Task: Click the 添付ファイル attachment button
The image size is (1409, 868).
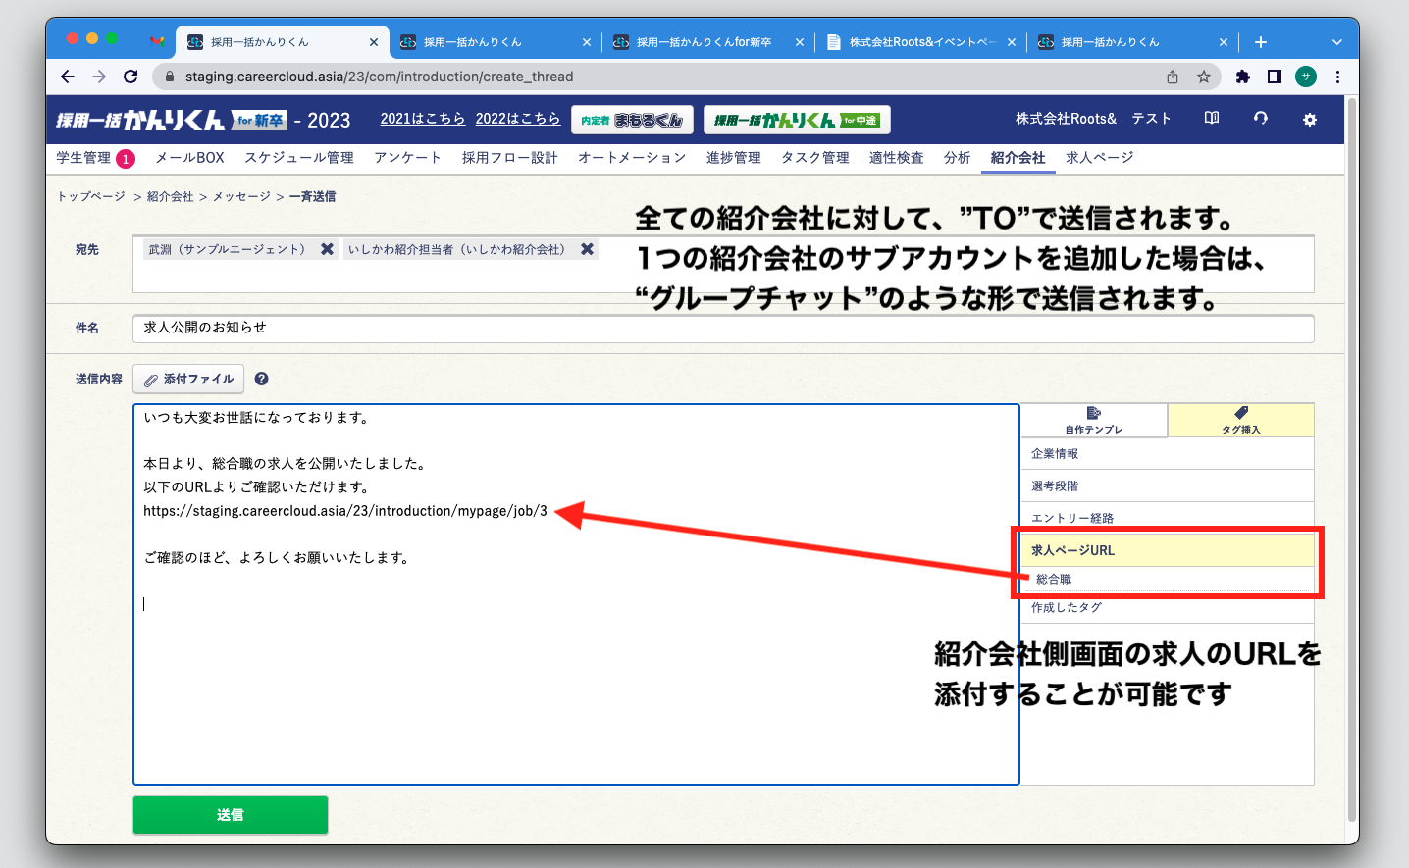Action: click(x=188, y=380)
